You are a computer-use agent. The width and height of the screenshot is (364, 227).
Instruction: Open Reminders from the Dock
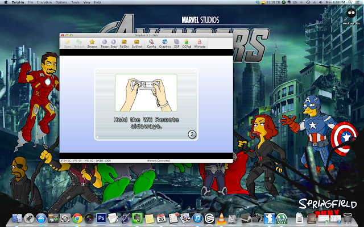(173, 218)
